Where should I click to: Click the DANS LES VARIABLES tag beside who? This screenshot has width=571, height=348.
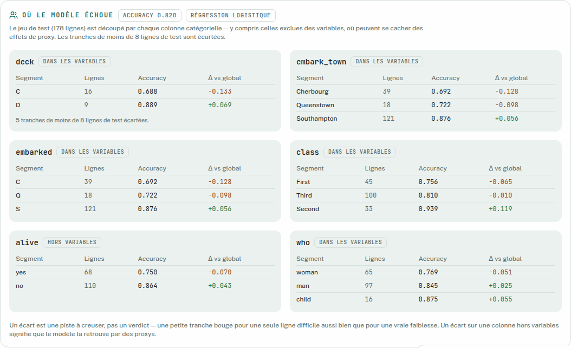point(351,242)
